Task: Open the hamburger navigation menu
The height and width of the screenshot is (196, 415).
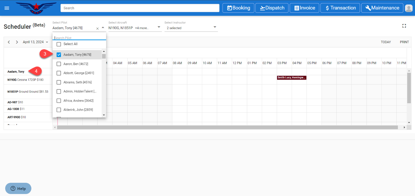Action: tap(7, 8)
